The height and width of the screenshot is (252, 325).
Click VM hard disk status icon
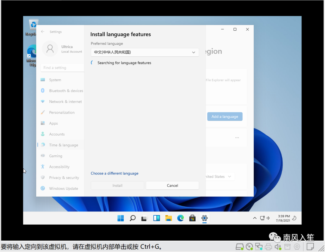[x=240, y=247]
